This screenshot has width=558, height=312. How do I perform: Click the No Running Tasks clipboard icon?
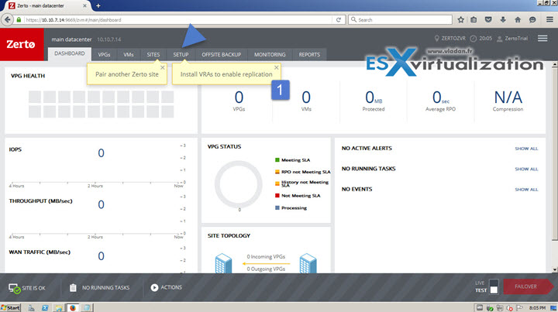pos(73,287)
